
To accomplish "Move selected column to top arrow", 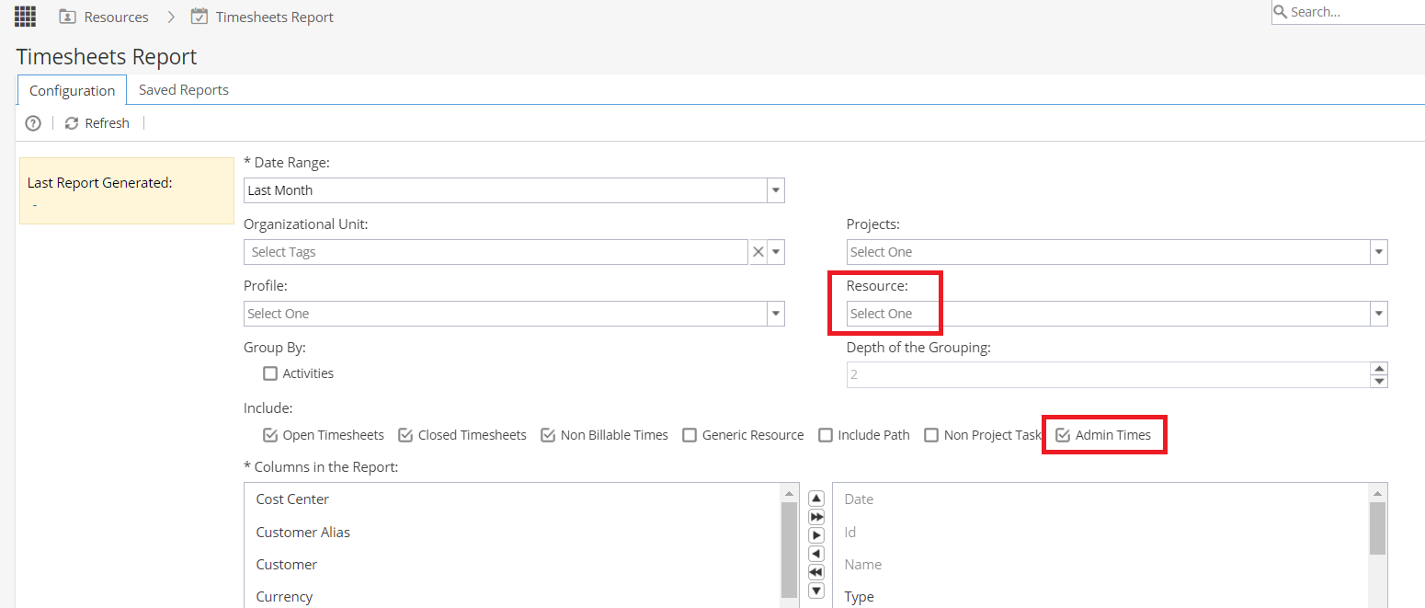I will (816, 499).
